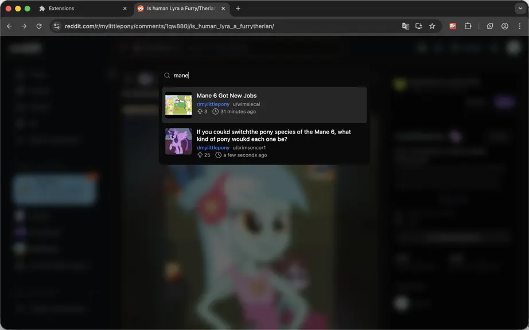
Task: Open Chrome three-dot menu
Action: pos(520,26)
